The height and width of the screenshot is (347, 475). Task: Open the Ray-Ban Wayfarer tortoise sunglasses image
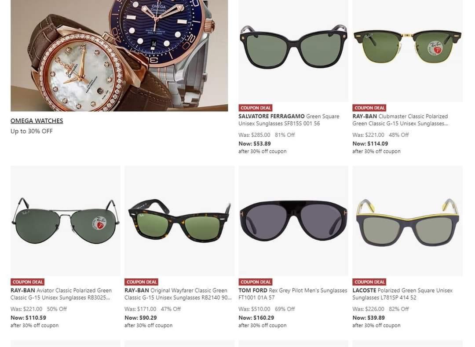pyautogui.click(x=179, y=221)
